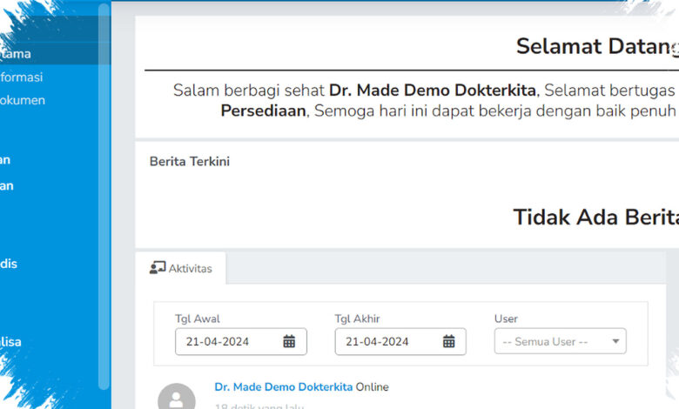679x409 pixels.
Task: Click the Tidak Ada Berita message
Action: click(x=595, y=217)
